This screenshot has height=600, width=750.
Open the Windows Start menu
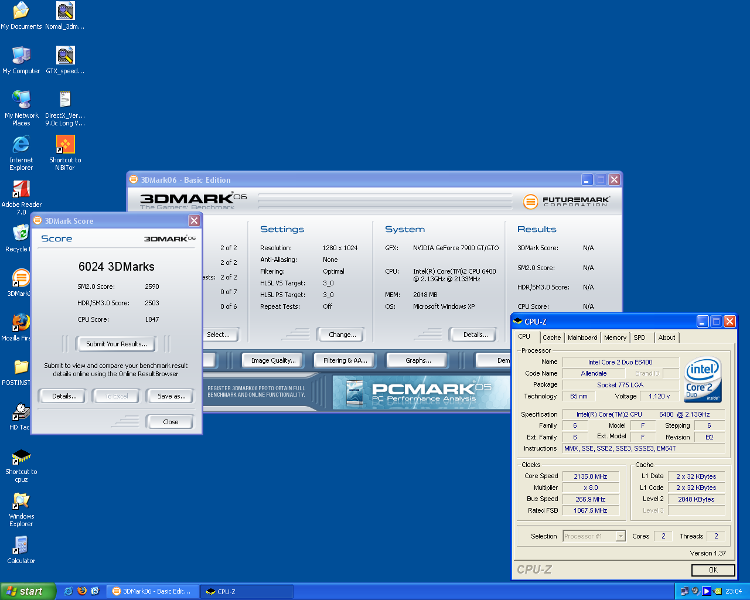(x=28, y=591)
